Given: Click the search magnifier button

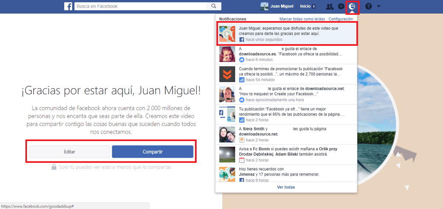Looking at the screenshot, I should tap(214, 6).
